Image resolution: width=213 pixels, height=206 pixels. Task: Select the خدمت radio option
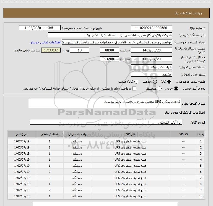pyautogui.click(x=155, y=82)
